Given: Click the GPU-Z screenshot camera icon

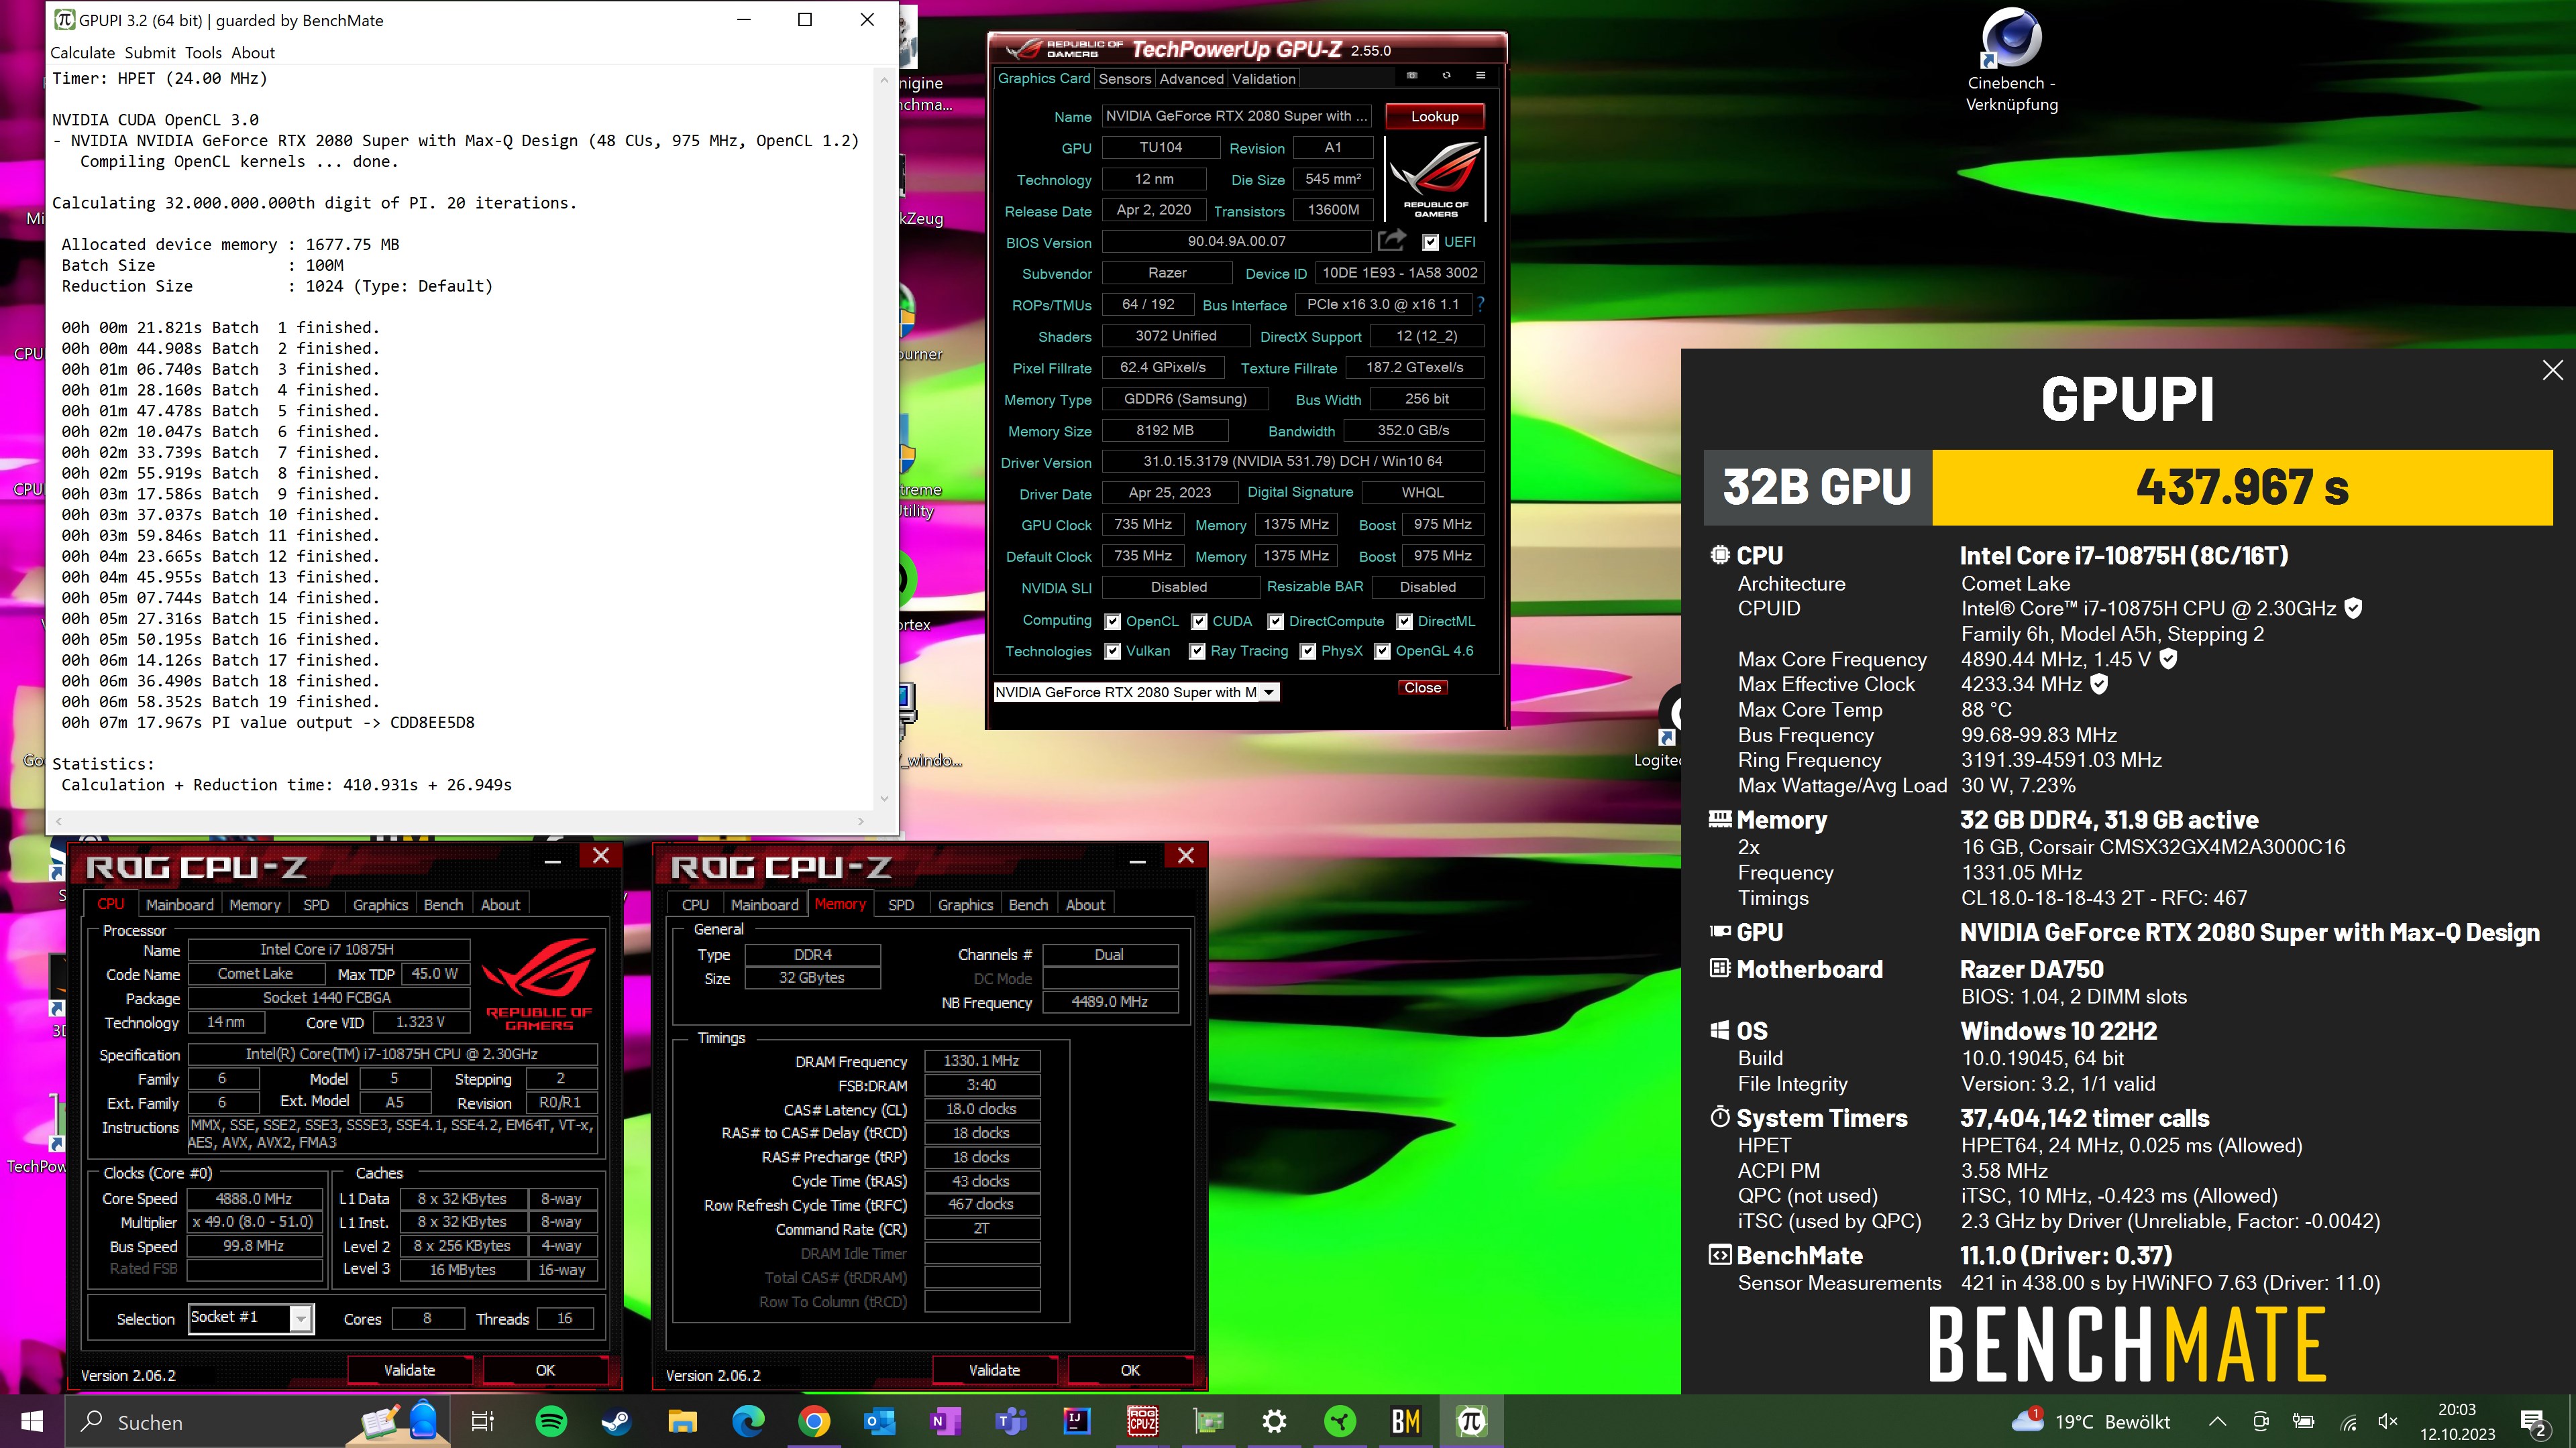Looking at the screenshot, I should click(x=1411, y=75).
